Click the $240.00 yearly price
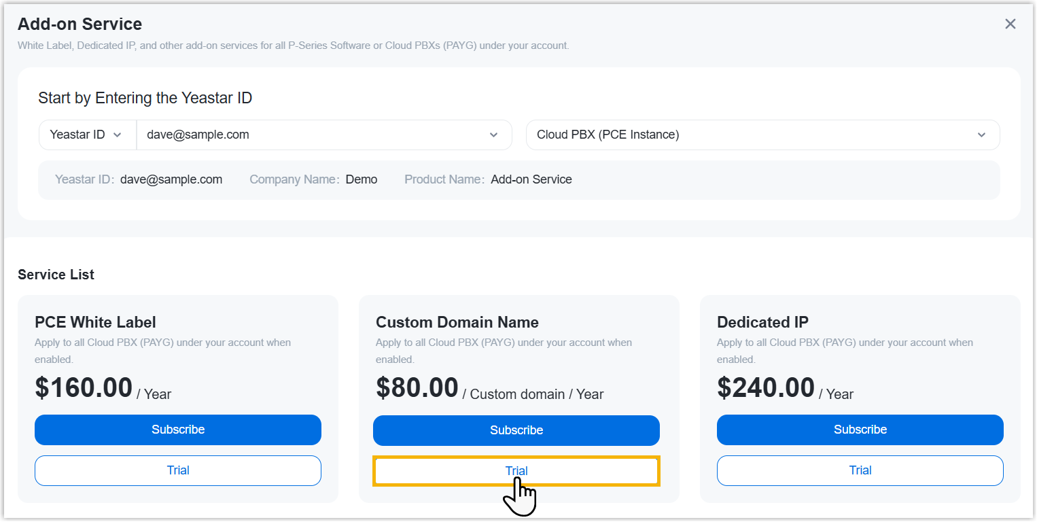Image resolution: width=1037 pixels, height=522 pixels. click(x=766, y=388)
